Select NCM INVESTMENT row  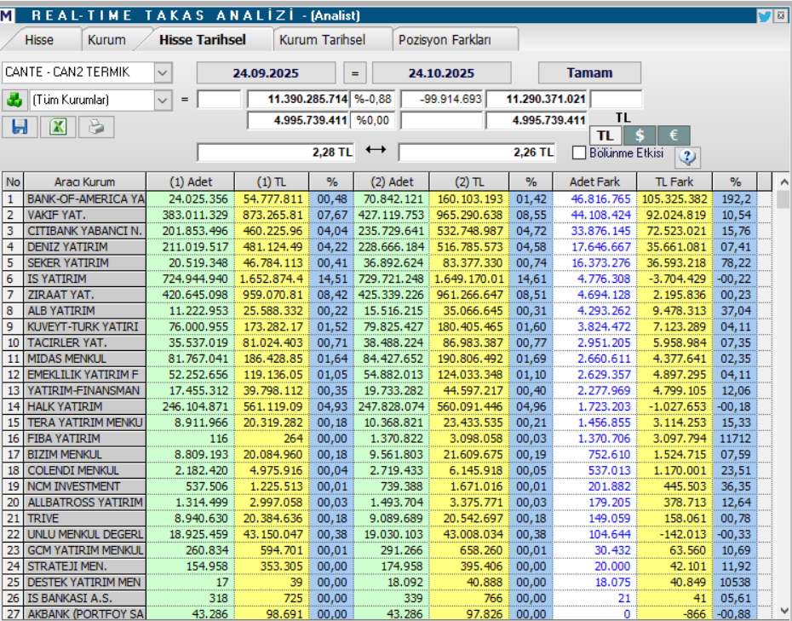pos(388,486)
